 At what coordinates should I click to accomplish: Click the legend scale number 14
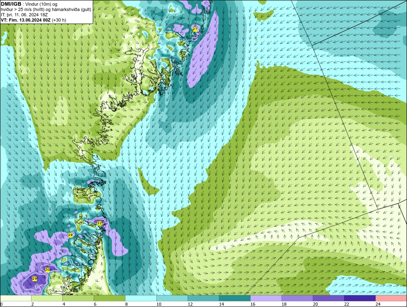tap(221, 304)
